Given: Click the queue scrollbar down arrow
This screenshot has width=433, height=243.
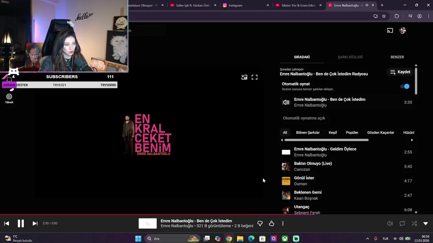Looking at the screenshot, I should [416, 212].
